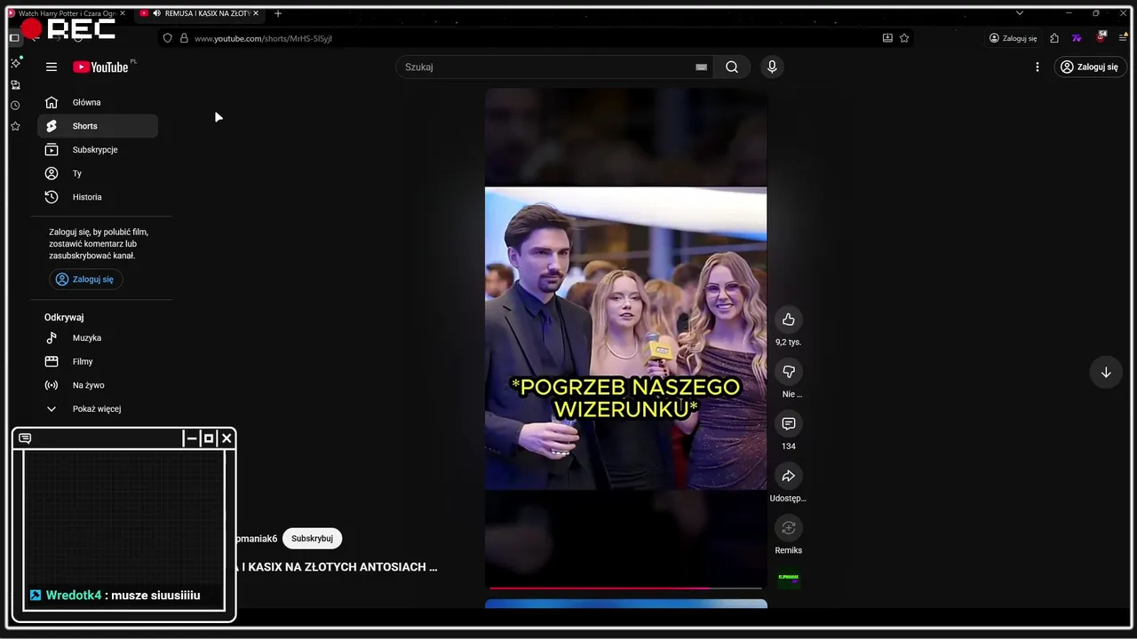Start voice search with microphone
This screenshot has height=639, width=1137.
coord(772,67)
